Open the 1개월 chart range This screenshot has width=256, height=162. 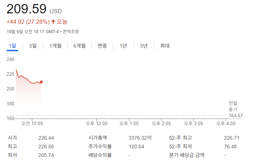point(55,46)
